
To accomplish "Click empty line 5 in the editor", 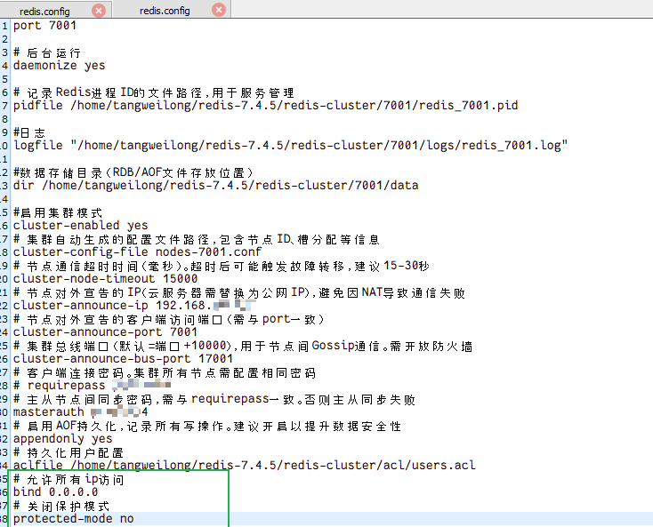I will click(331, 79).
